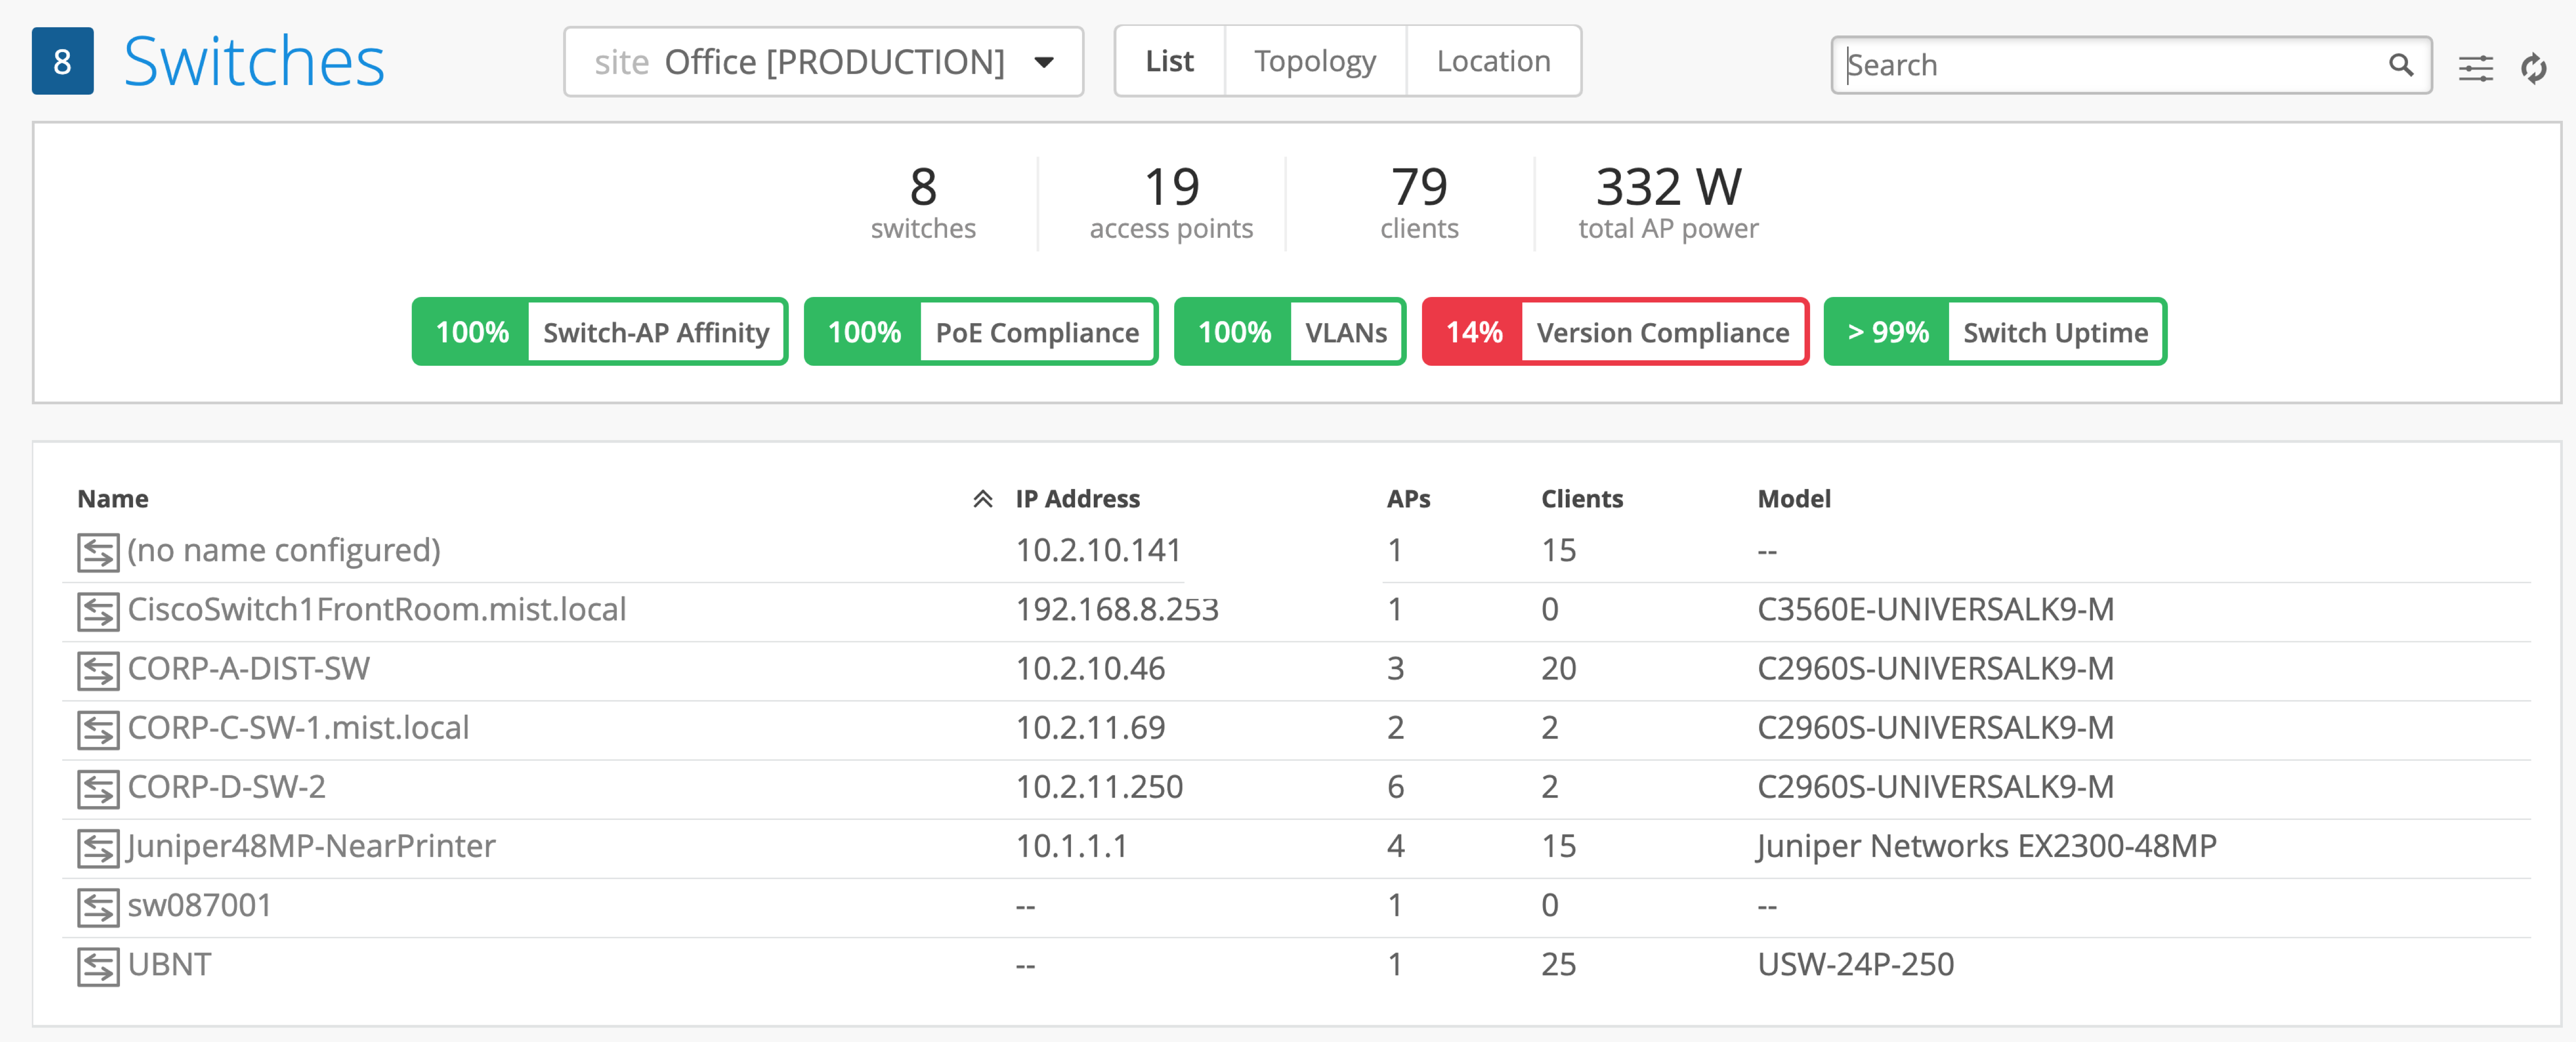Image resolution: width=2576 pixels, height=1042 pixels.
Task: Click switch icon beside CORP-A-DIST-SW
Action: click(x=98, y=670)
